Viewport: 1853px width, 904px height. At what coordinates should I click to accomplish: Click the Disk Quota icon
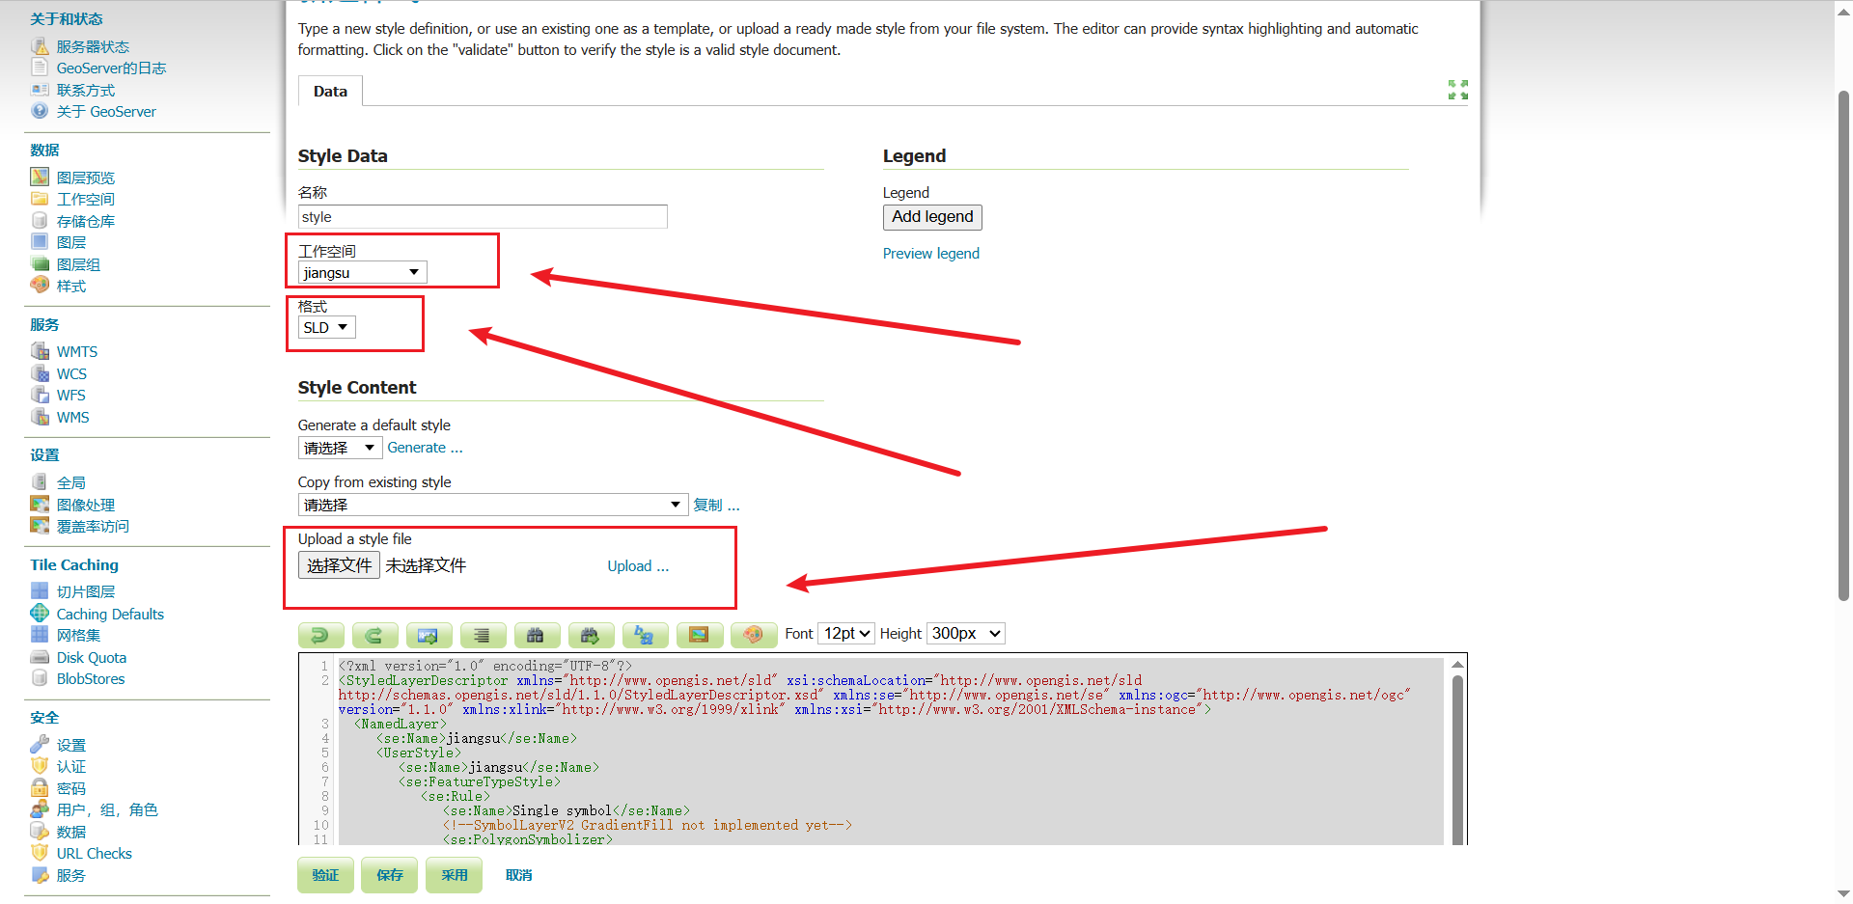coord(40,657)
